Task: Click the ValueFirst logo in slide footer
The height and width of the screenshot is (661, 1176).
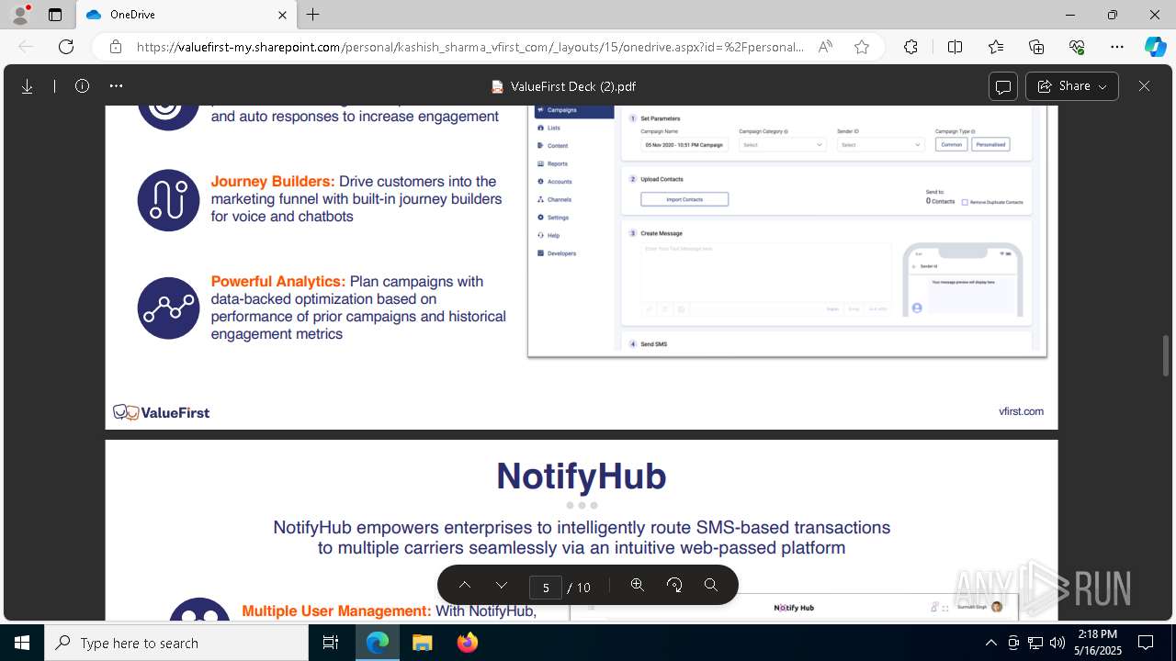Action: [x=162, y=412]
